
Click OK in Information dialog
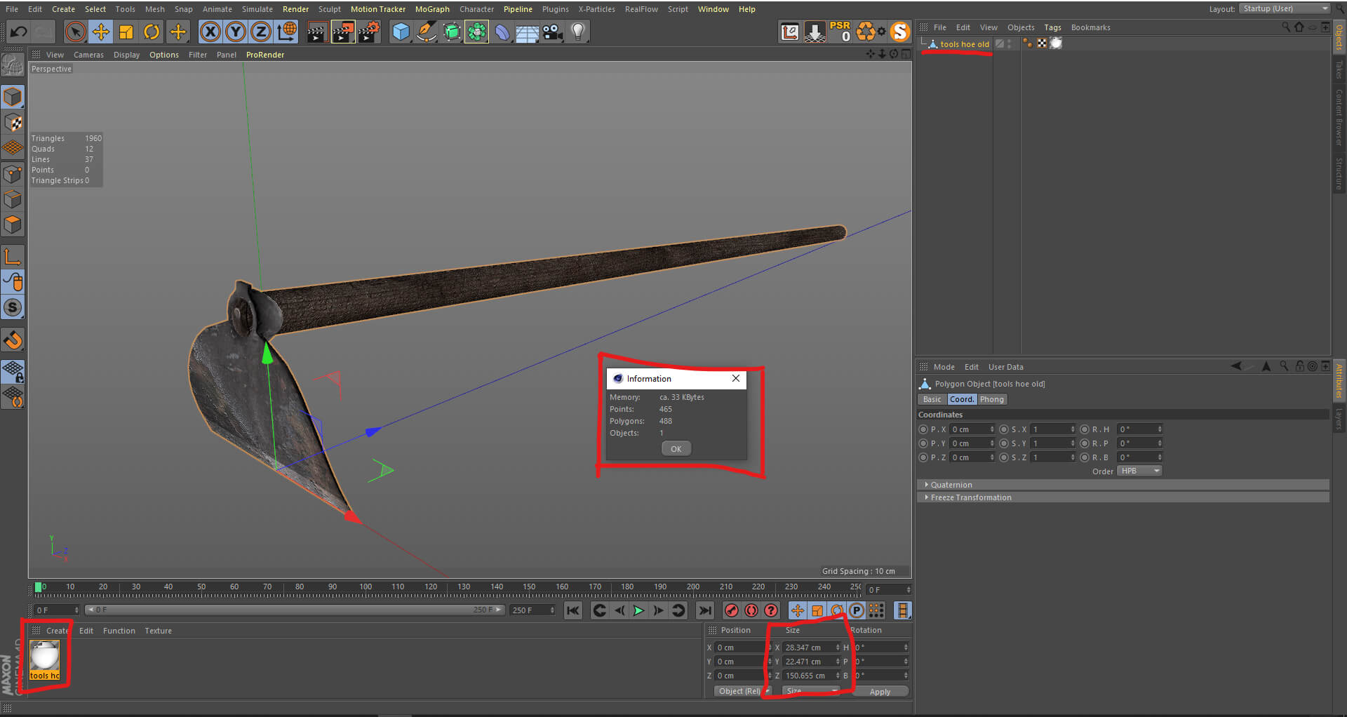tap(676, 449)
